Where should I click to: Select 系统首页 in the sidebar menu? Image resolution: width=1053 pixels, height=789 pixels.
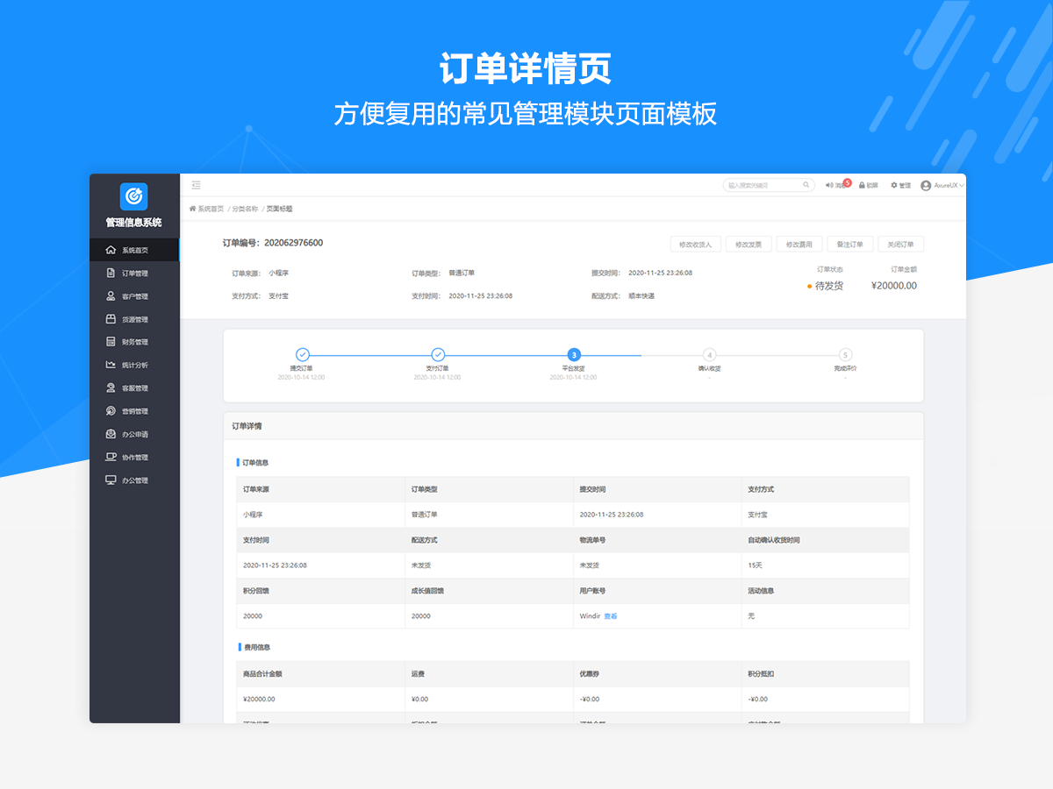134,250
